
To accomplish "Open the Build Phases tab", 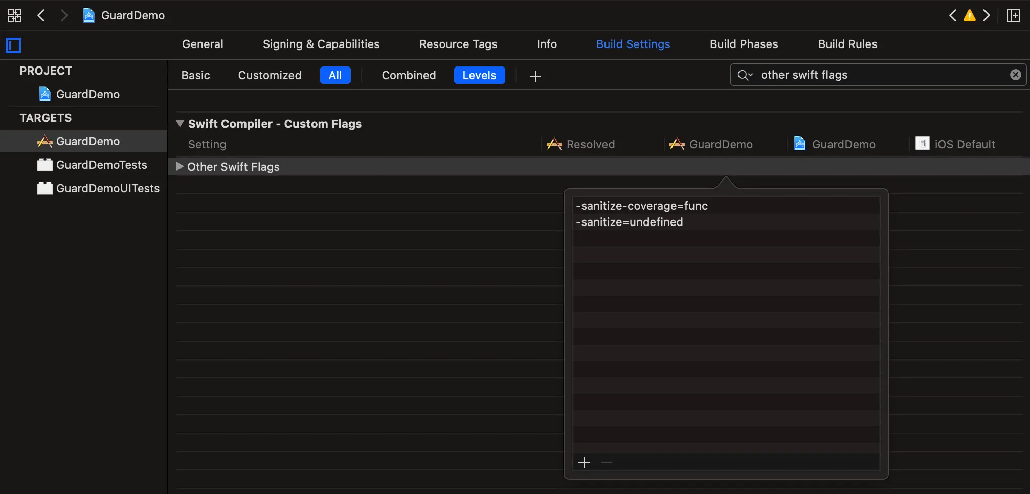I will (x=744, y=44).
